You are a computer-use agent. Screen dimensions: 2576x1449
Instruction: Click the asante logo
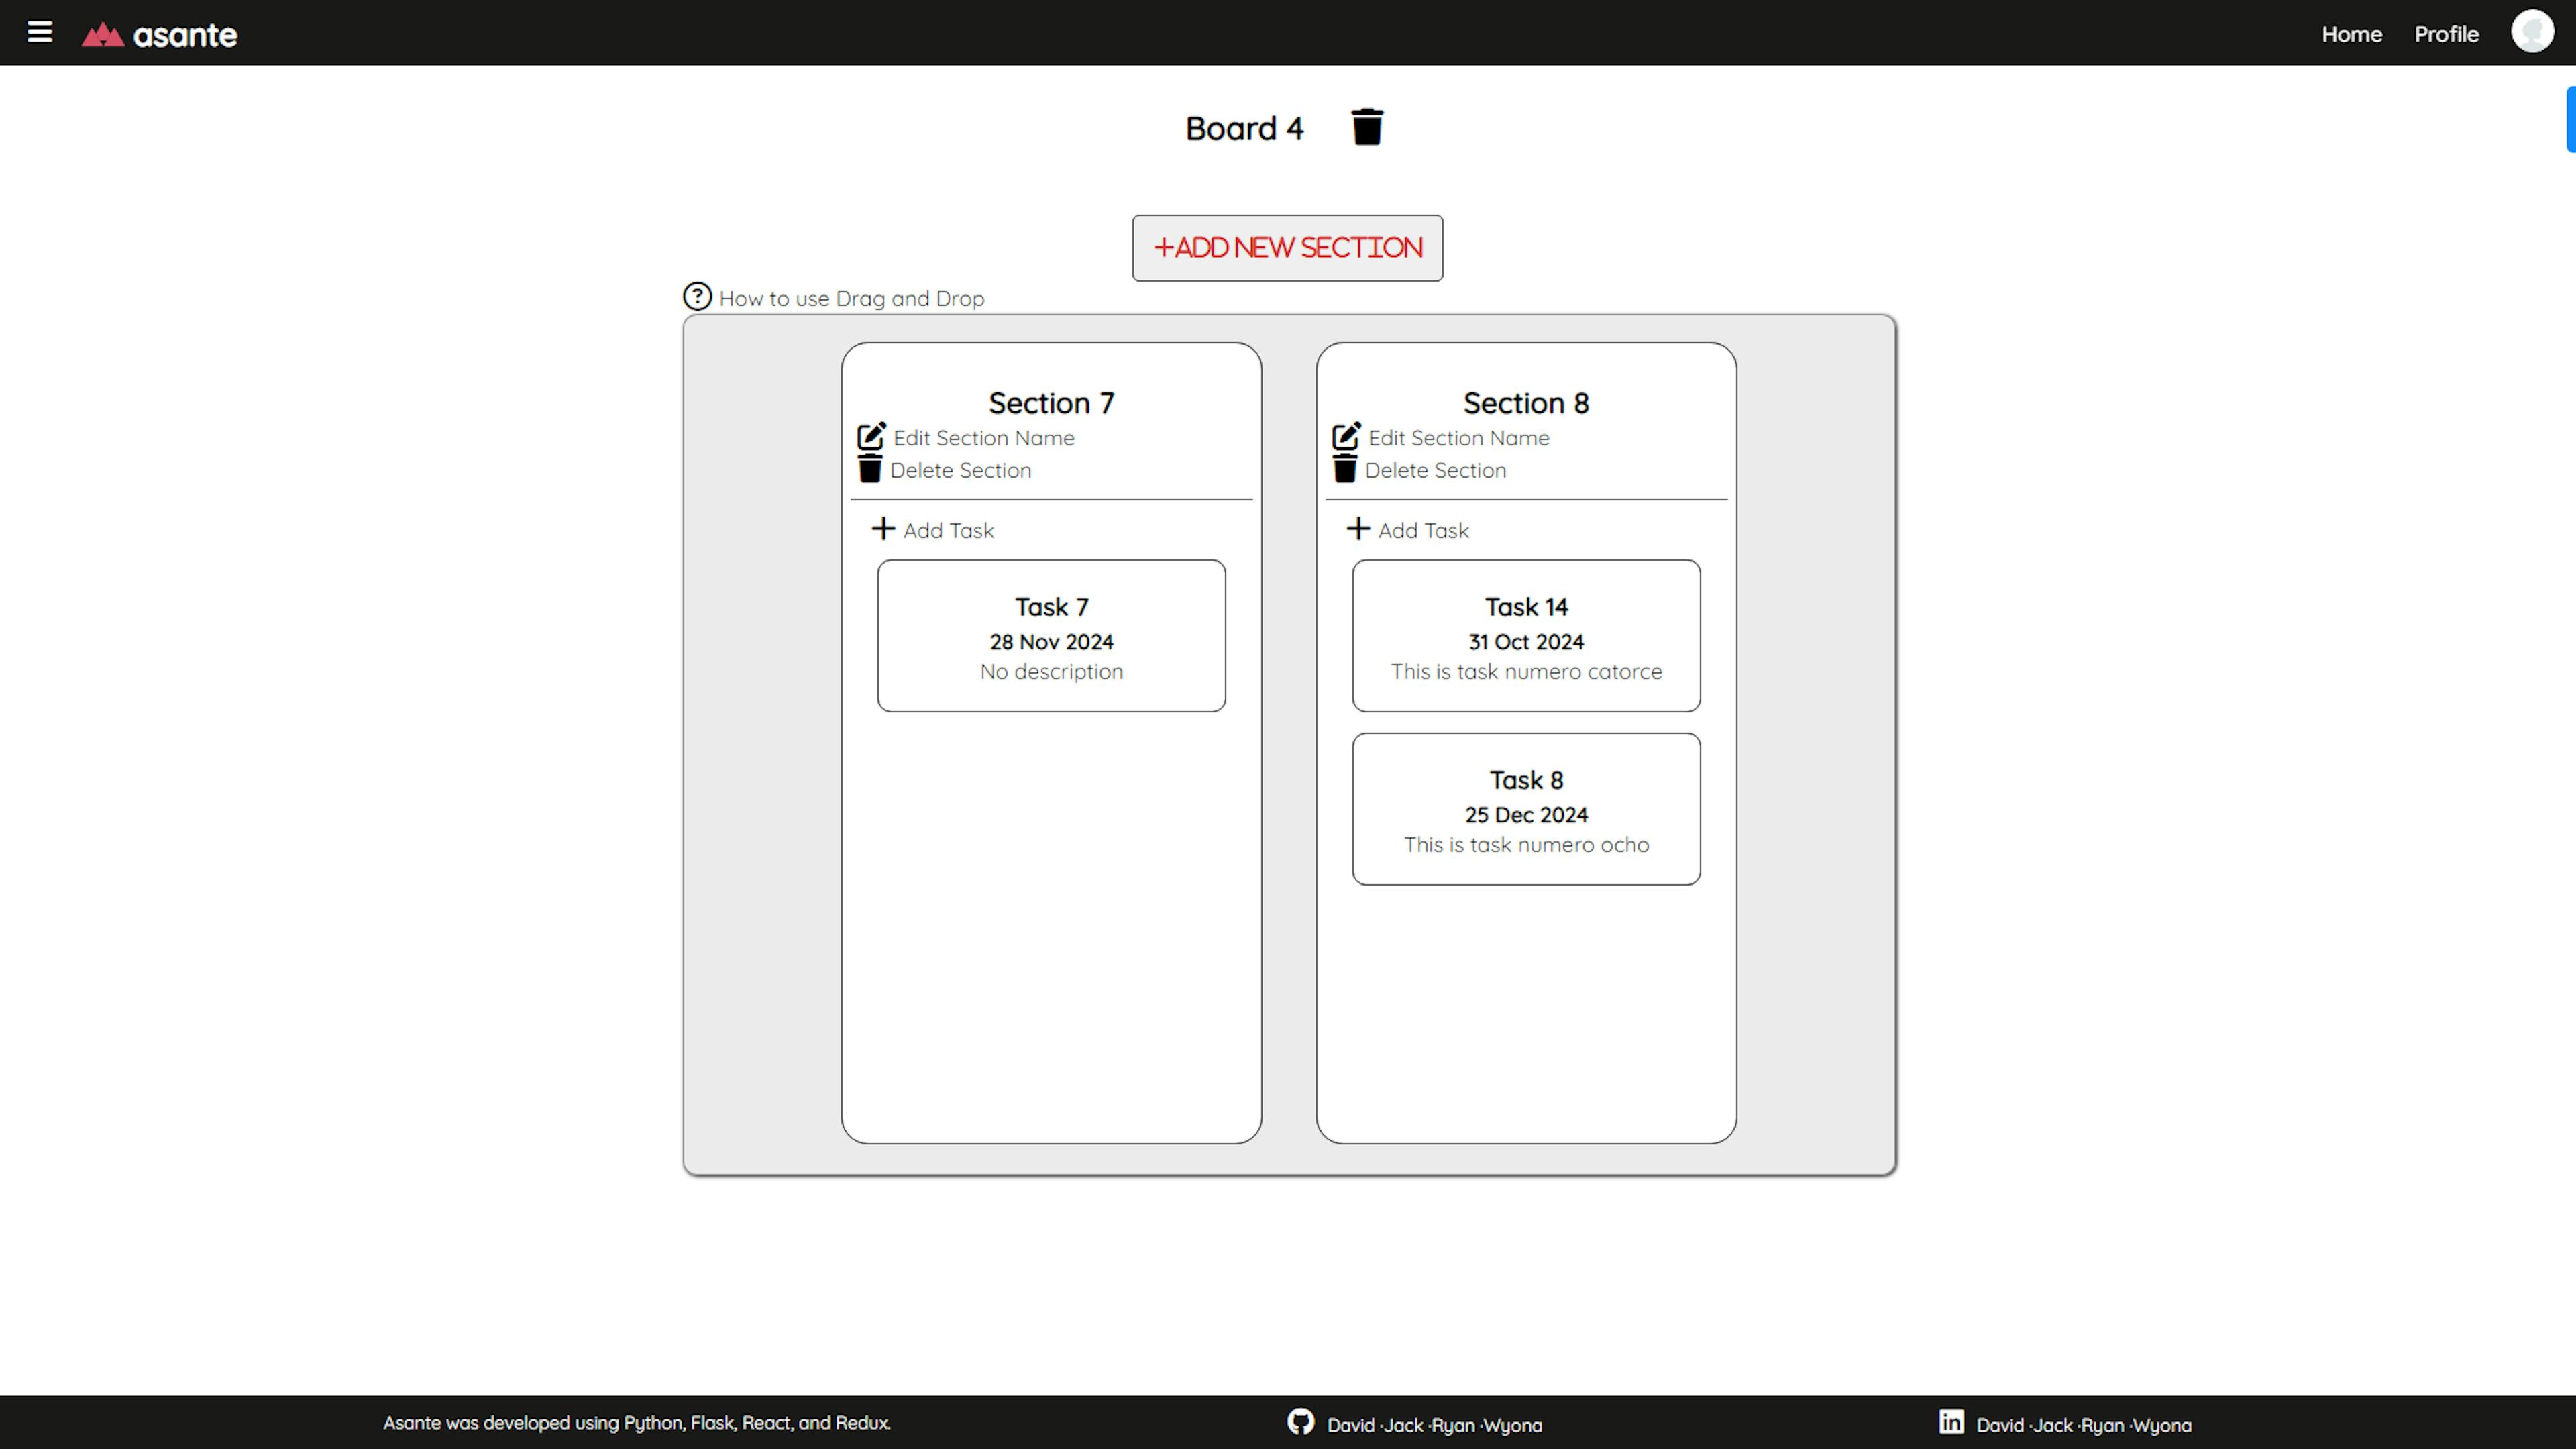tap(160, 35)
